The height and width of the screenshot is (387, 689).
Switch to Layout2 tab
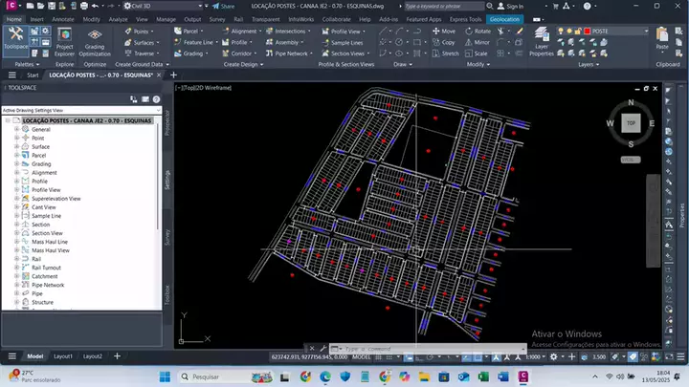(x=93, y=356)
